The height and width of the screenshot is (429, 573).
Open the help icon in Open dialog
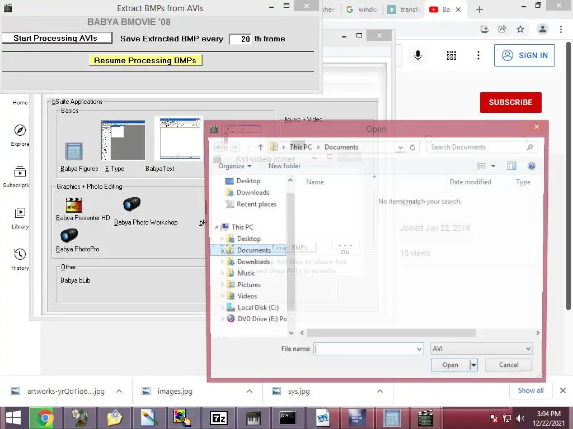[532, 166]
